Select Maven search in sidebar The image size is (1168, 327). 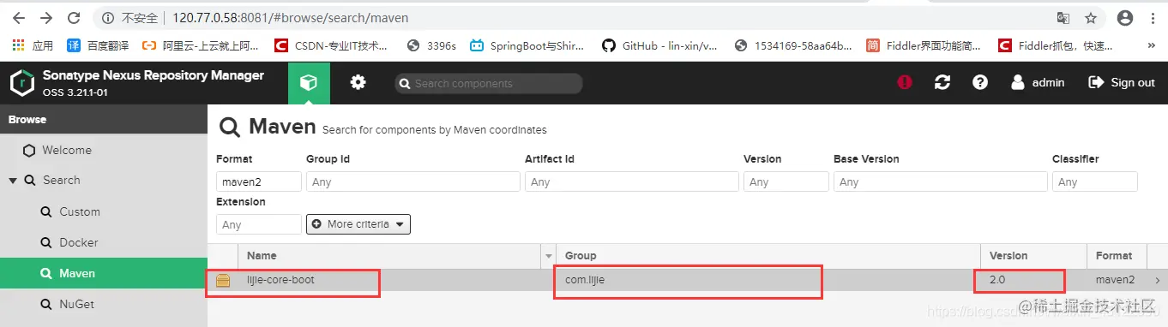[104, 273]
